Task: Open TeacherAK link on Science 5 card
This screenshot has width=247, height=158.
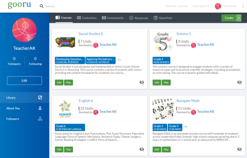Action: pos(206,45)
